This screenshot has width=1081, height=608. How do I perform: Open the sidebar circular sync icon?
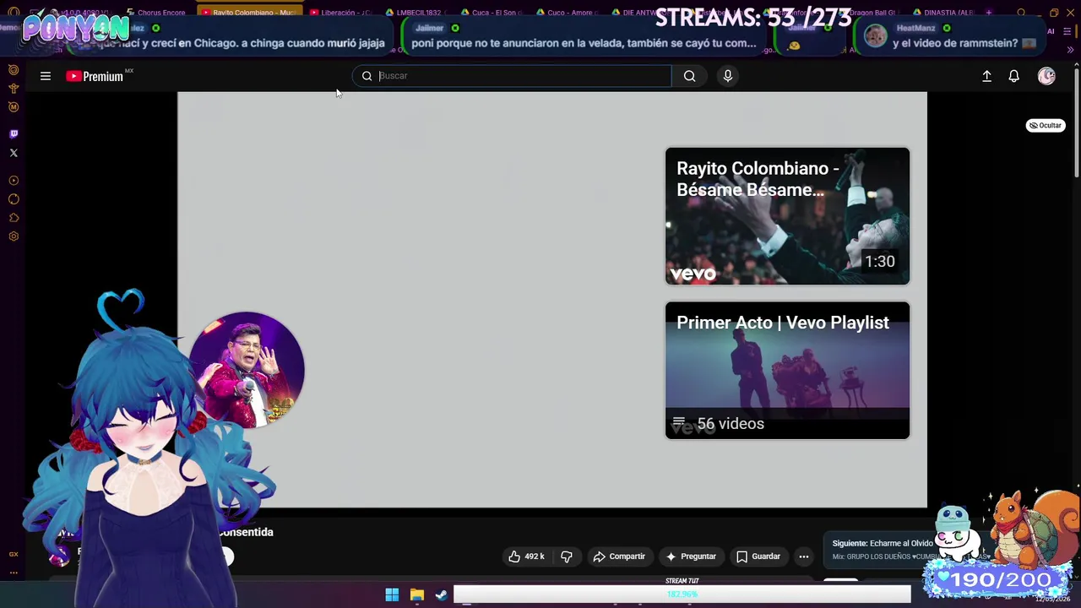point(14,199)
